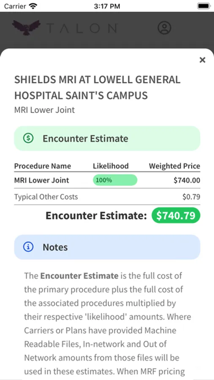This screenshot has height=380, width=214.
Task: Tap the MRI Lower Joint table row
Action: 107,180
